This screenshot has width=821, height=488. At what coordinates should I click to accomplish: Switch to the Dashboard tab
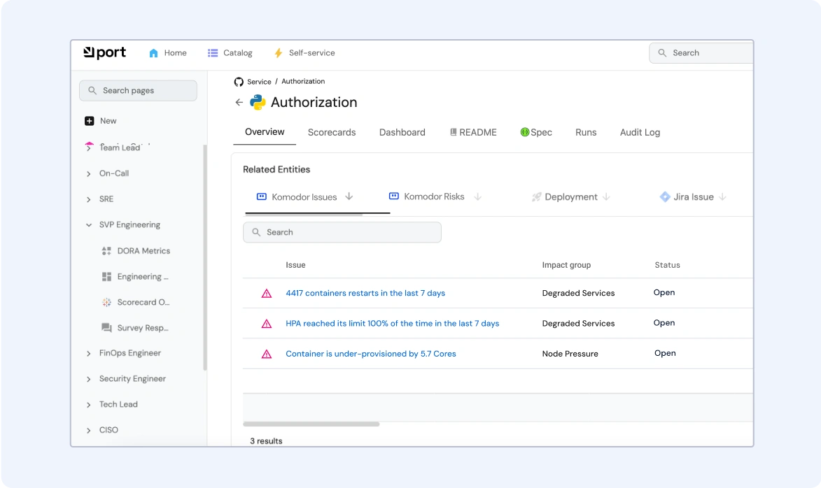tap(402, 132)
